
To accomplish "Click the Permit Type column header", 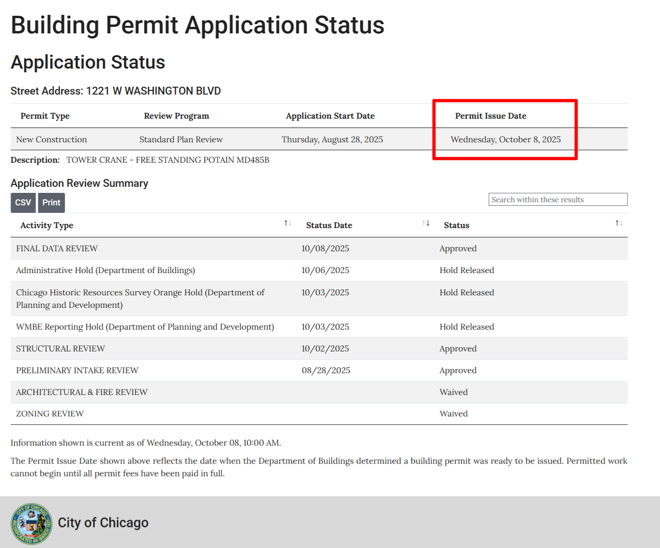I will point(45,116).
